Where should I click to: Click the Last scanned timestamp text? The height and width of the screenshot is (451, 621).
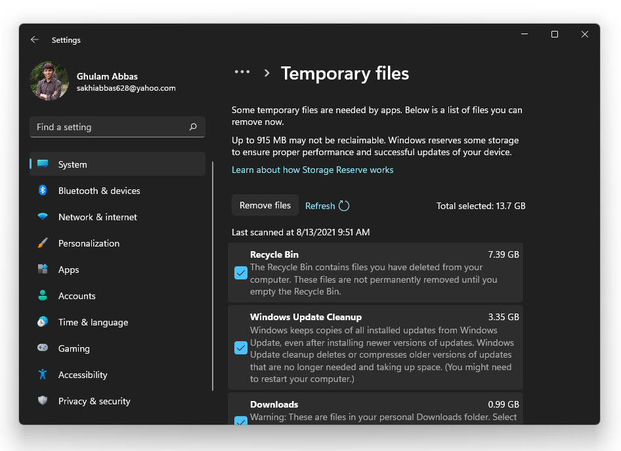click(x=301, y=232)
